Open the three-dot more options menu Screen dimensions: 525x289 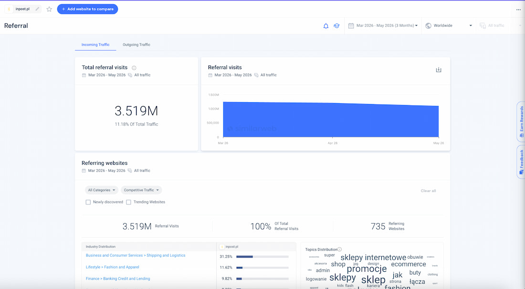518,10
